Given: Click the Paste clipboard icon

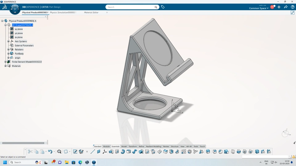Looking at the screenshot, I should coord(42,152).
